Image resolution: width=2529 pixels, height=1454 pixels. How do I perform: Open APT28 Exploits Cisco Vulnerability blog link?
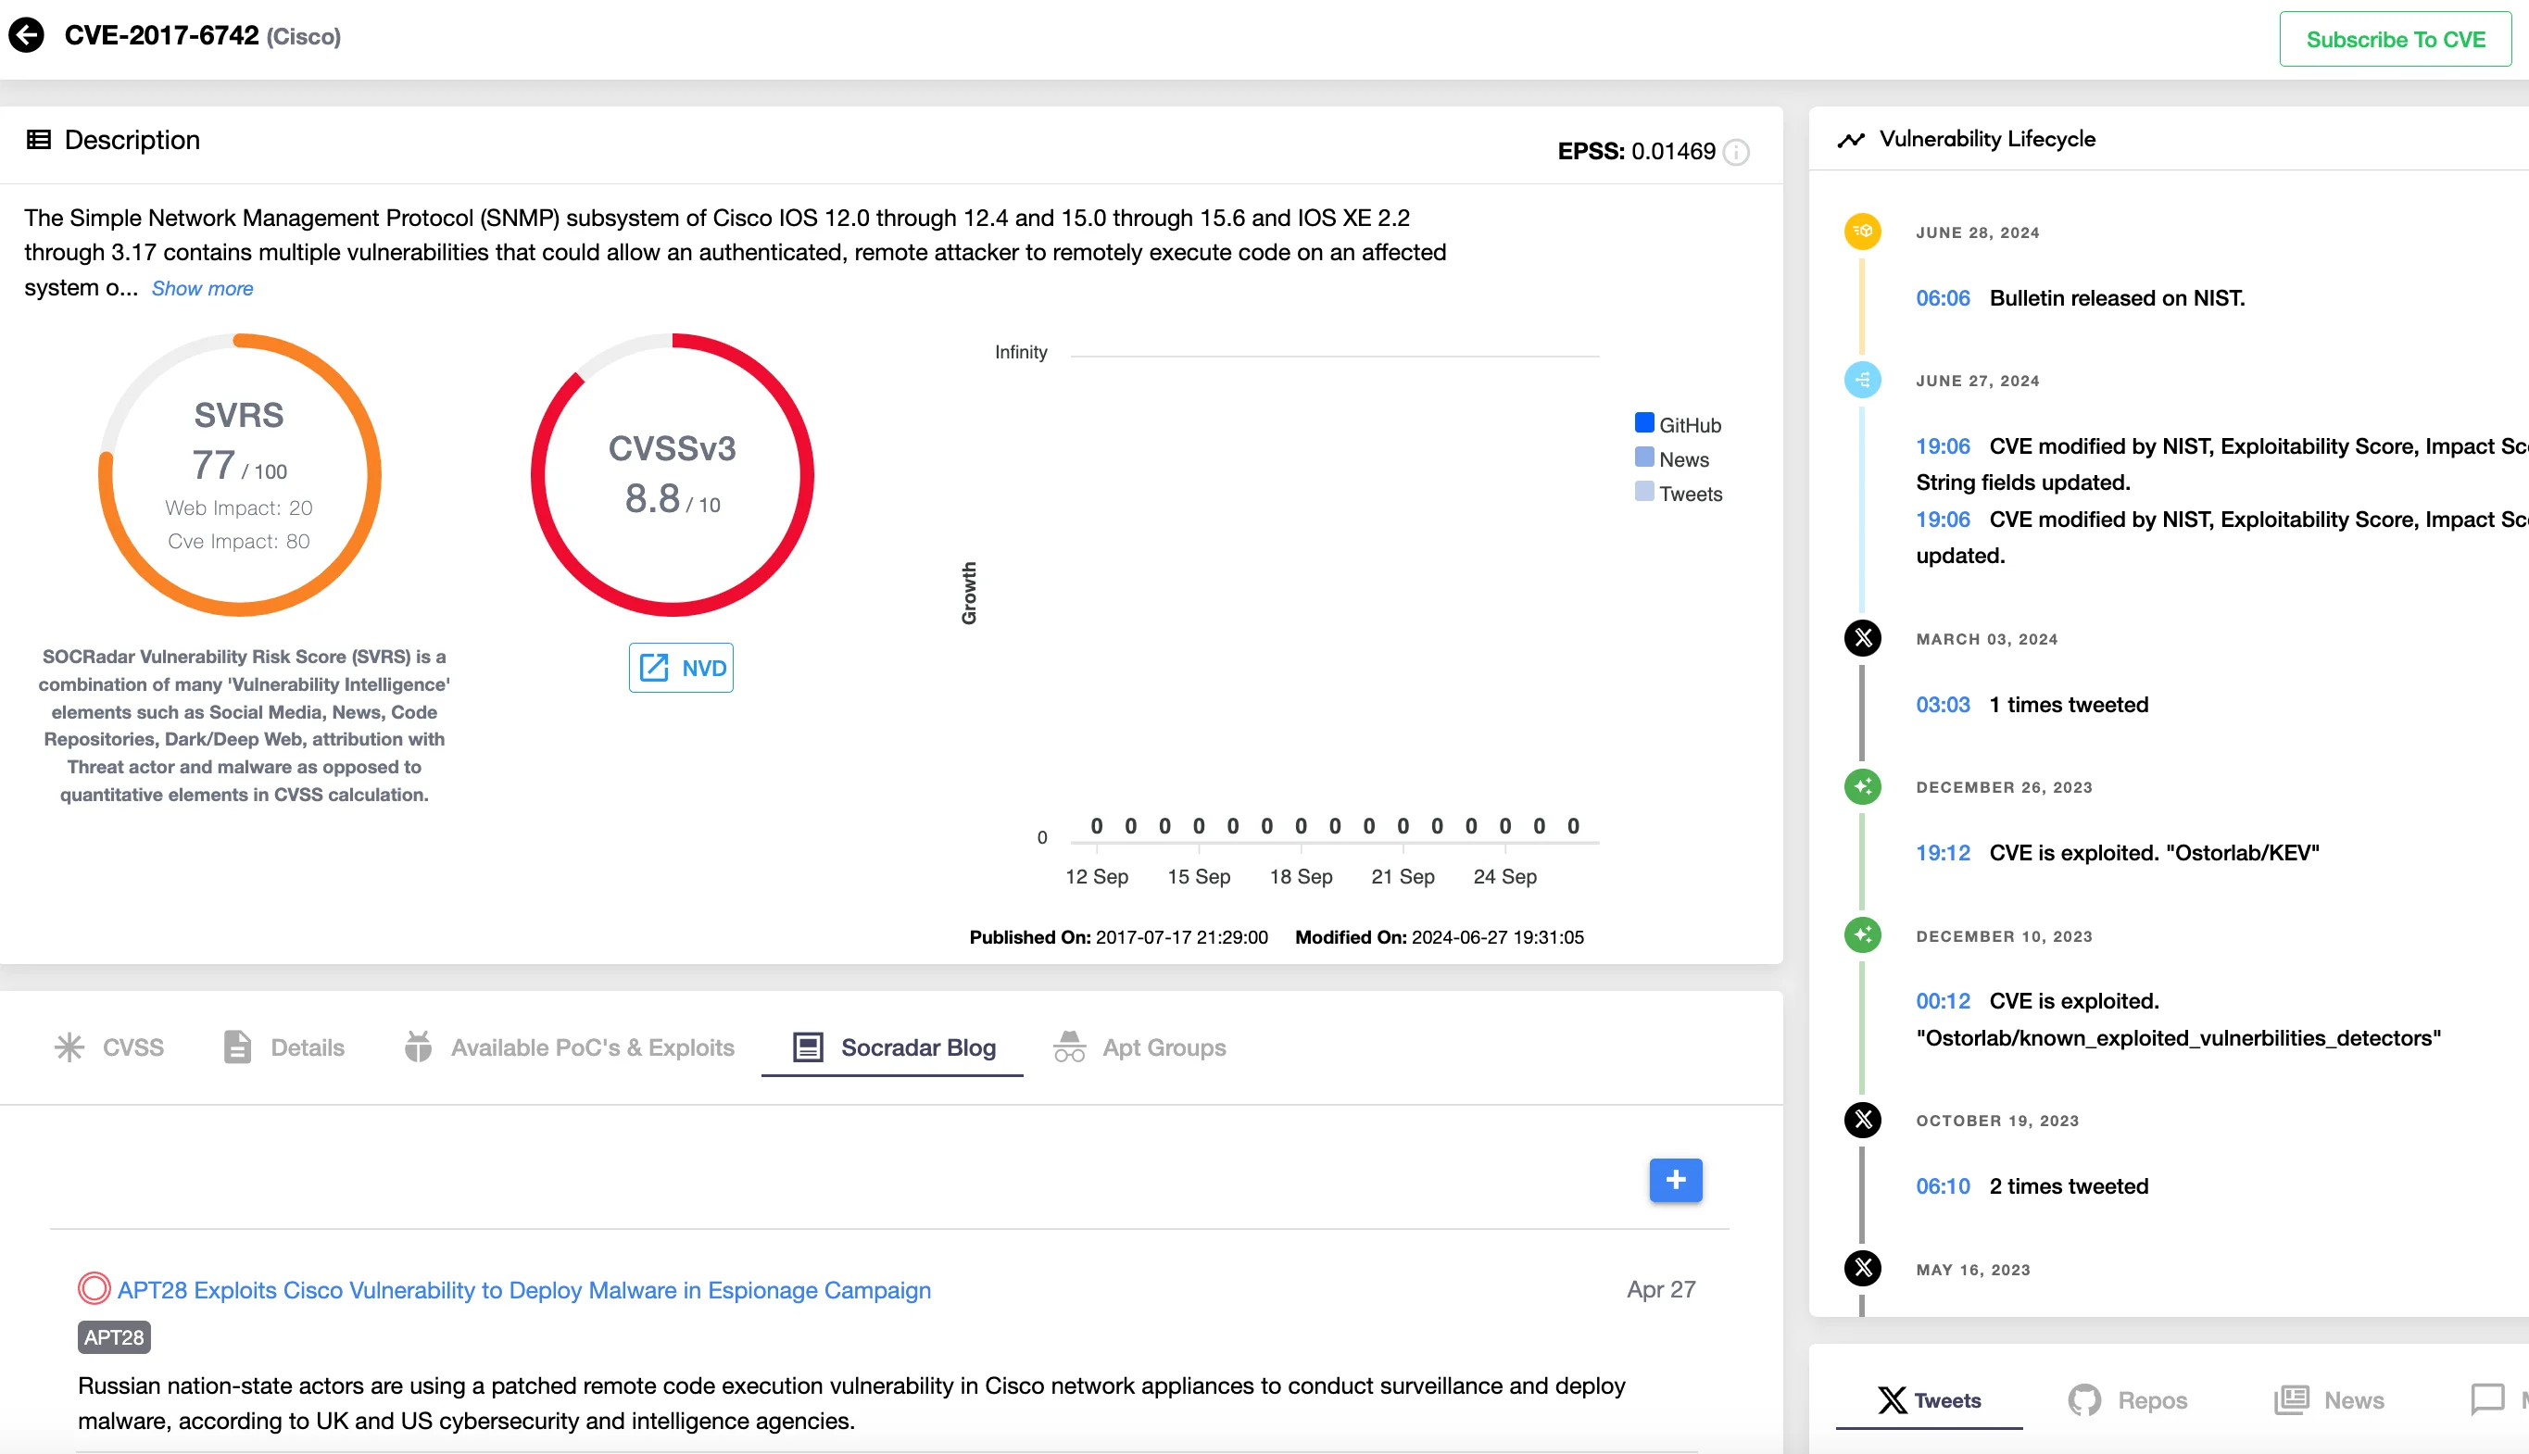(524, 1290)
